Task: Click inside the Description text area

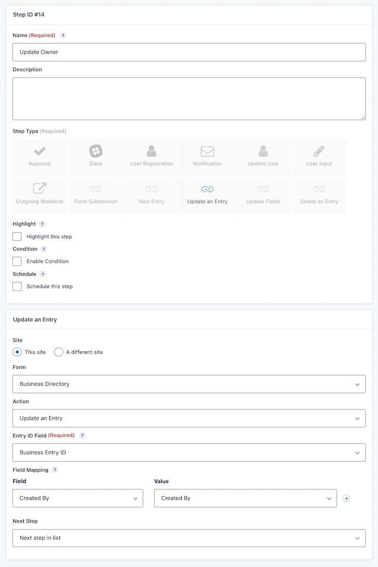Action: tap(188, 99)
